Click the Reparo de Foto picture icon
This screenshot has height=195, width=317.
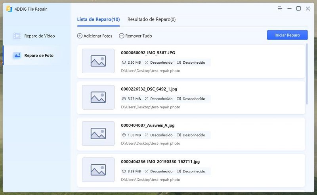click(x=17, y=55)
